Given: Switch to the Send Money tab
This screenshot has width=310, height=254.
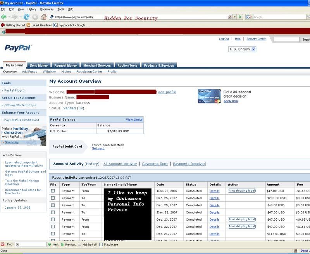Looking at the screenshot, I should (x=39, y=65).
